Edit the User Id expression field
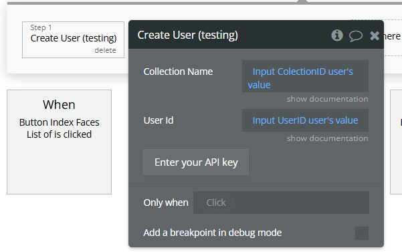The height and width of the screenshot is (252, 402). pyautogui.click(x=305, y=120)
